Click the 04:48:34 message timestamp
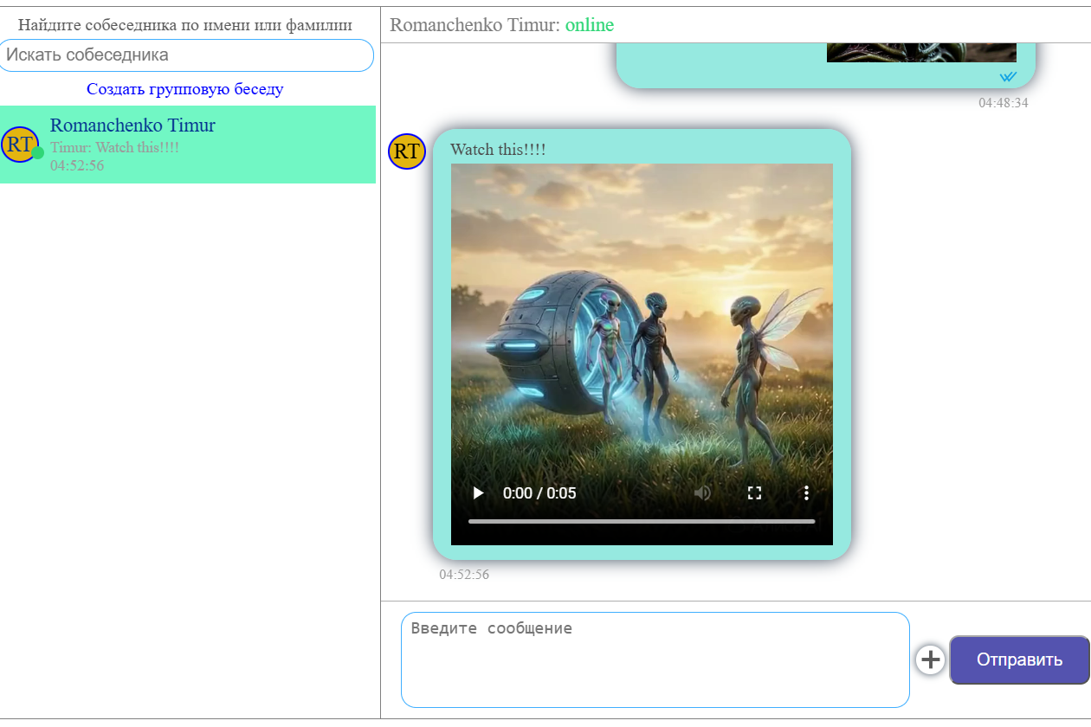The image size is (1091, 727). (x=1004, y=103)
